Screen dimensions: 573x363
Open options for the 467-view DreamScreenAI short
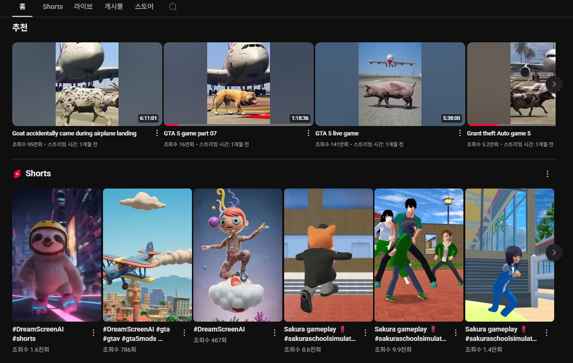[275, 333]
